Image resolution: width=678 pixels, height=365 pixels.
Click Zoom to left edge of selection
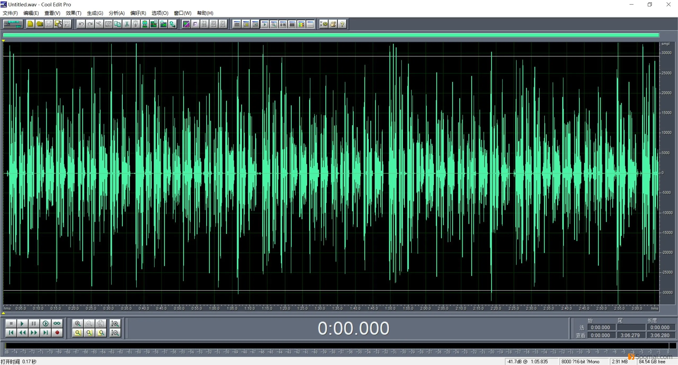pos(89,332)
